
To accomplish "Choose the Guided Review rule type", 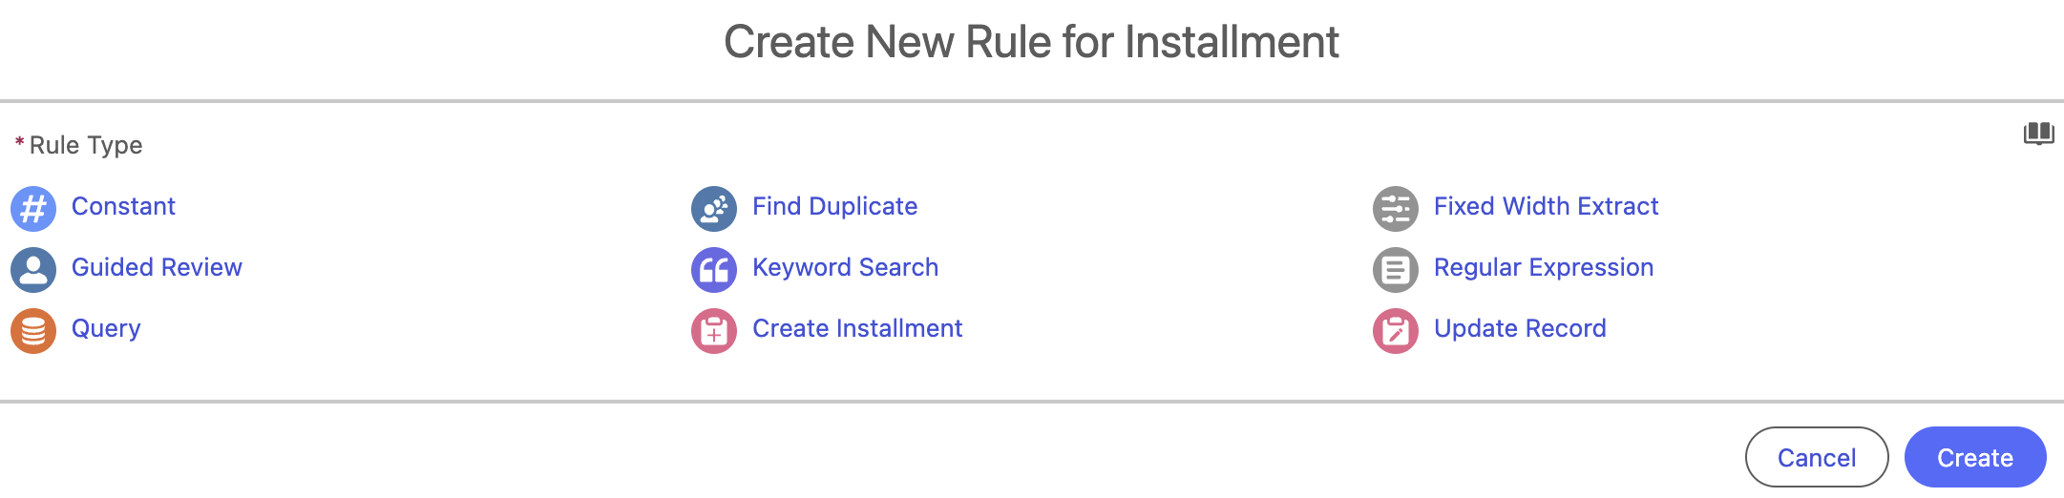I will (x=157, y=267).
